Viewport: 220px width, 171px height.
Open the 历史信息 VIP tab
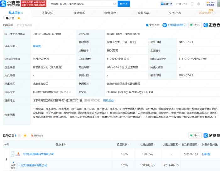[205, 13]
